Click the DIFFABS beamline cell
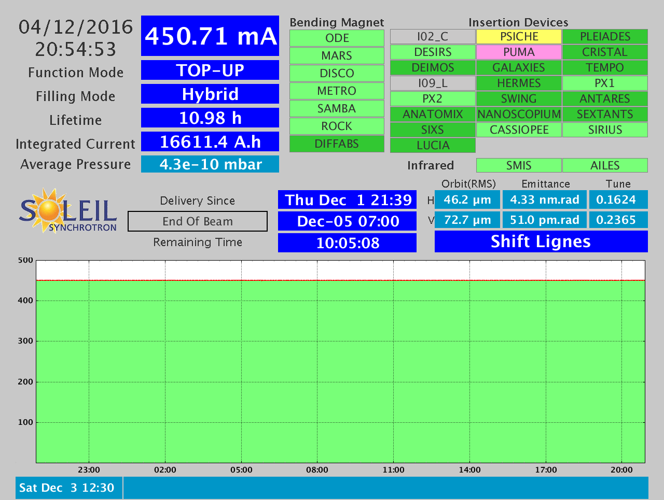Image resolution: width=664 pixels, height=500 pixels. [x=337, y=144]
